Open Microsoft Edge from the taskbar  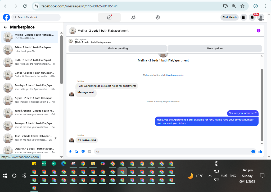pyautogui.click(x=64, y=164)
